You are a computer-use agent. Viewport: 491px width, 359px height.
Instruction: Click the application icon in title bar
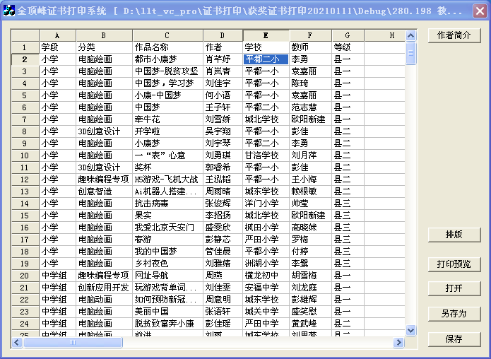(8, 11)
